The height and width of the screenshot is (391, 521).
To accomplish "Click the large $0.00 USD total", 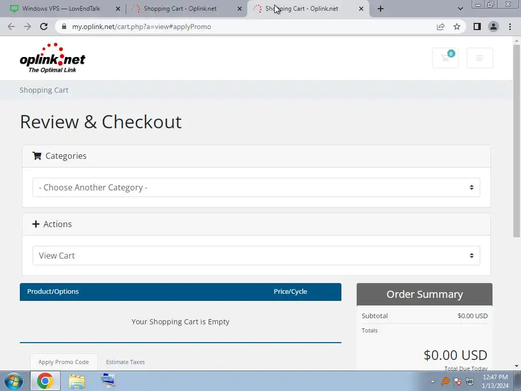I will pos(455,355).
